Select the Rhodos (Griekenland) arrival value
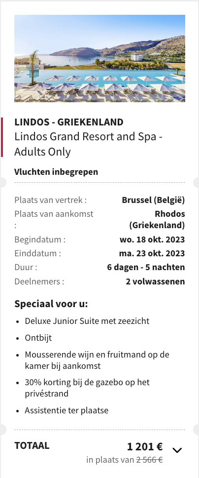Viewport: 199px width, 478px height. coord(157,219)
